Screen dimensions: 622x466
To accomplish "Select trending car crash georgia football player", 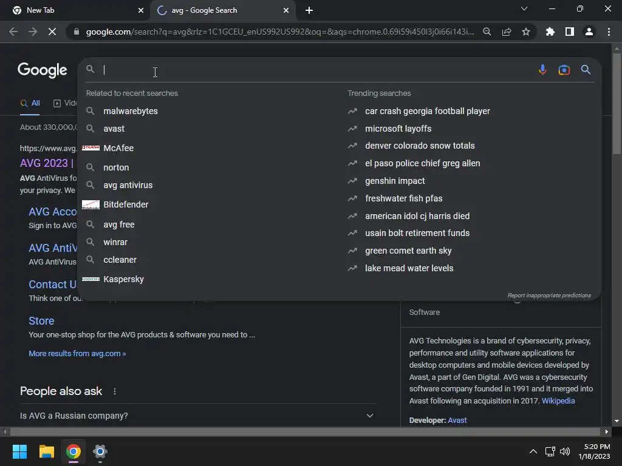I will click(x=427, y=111).
